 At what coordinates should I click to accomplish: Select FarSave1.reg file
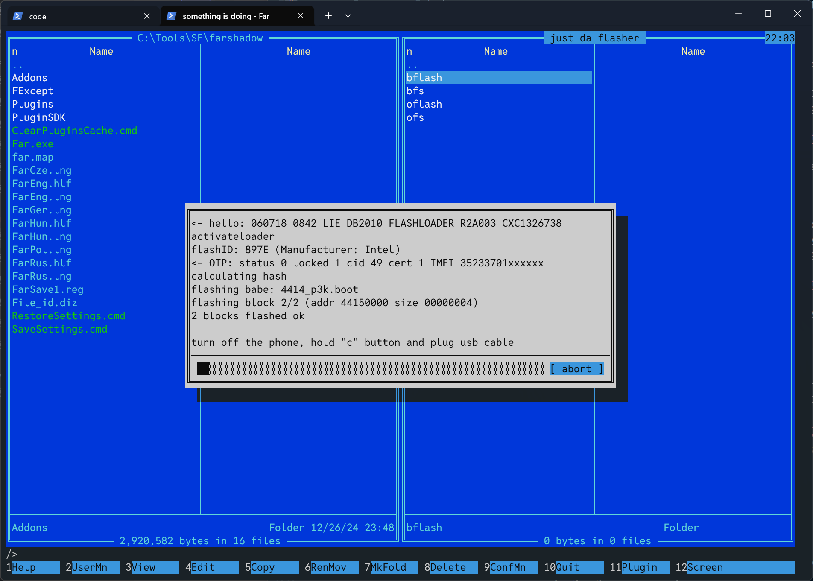[47, 289]
